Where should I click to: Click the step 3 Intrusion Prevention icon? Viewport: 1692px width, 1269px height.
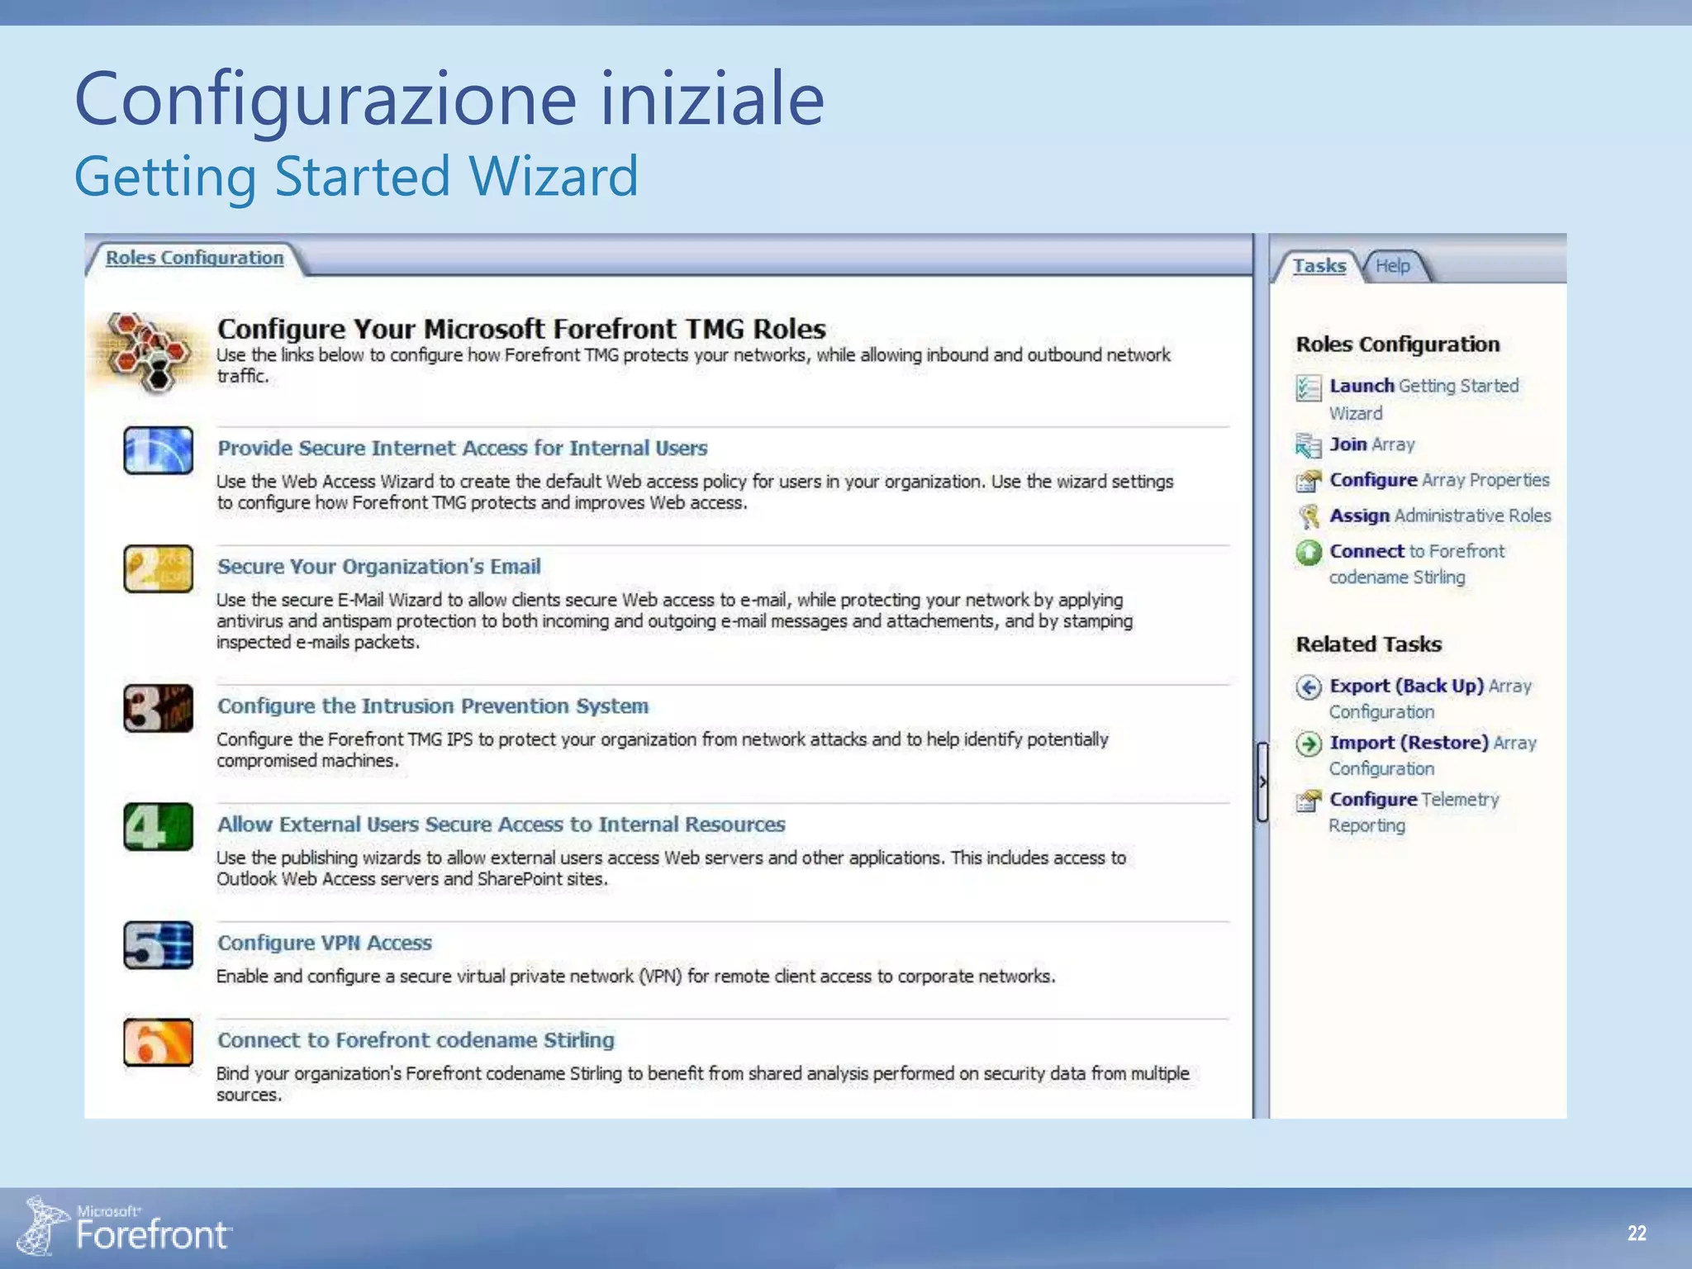click(x=158, y=708)
